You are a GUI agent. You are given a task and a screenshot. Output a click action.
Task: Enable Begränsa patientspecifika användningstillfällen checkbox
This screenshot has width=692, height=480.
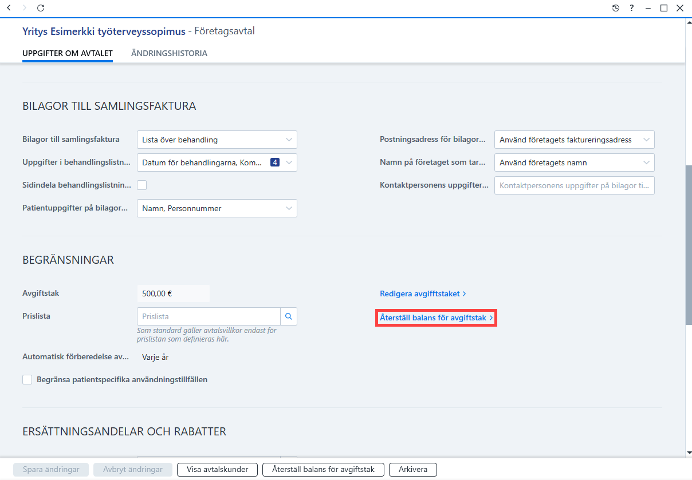(27, 379)
